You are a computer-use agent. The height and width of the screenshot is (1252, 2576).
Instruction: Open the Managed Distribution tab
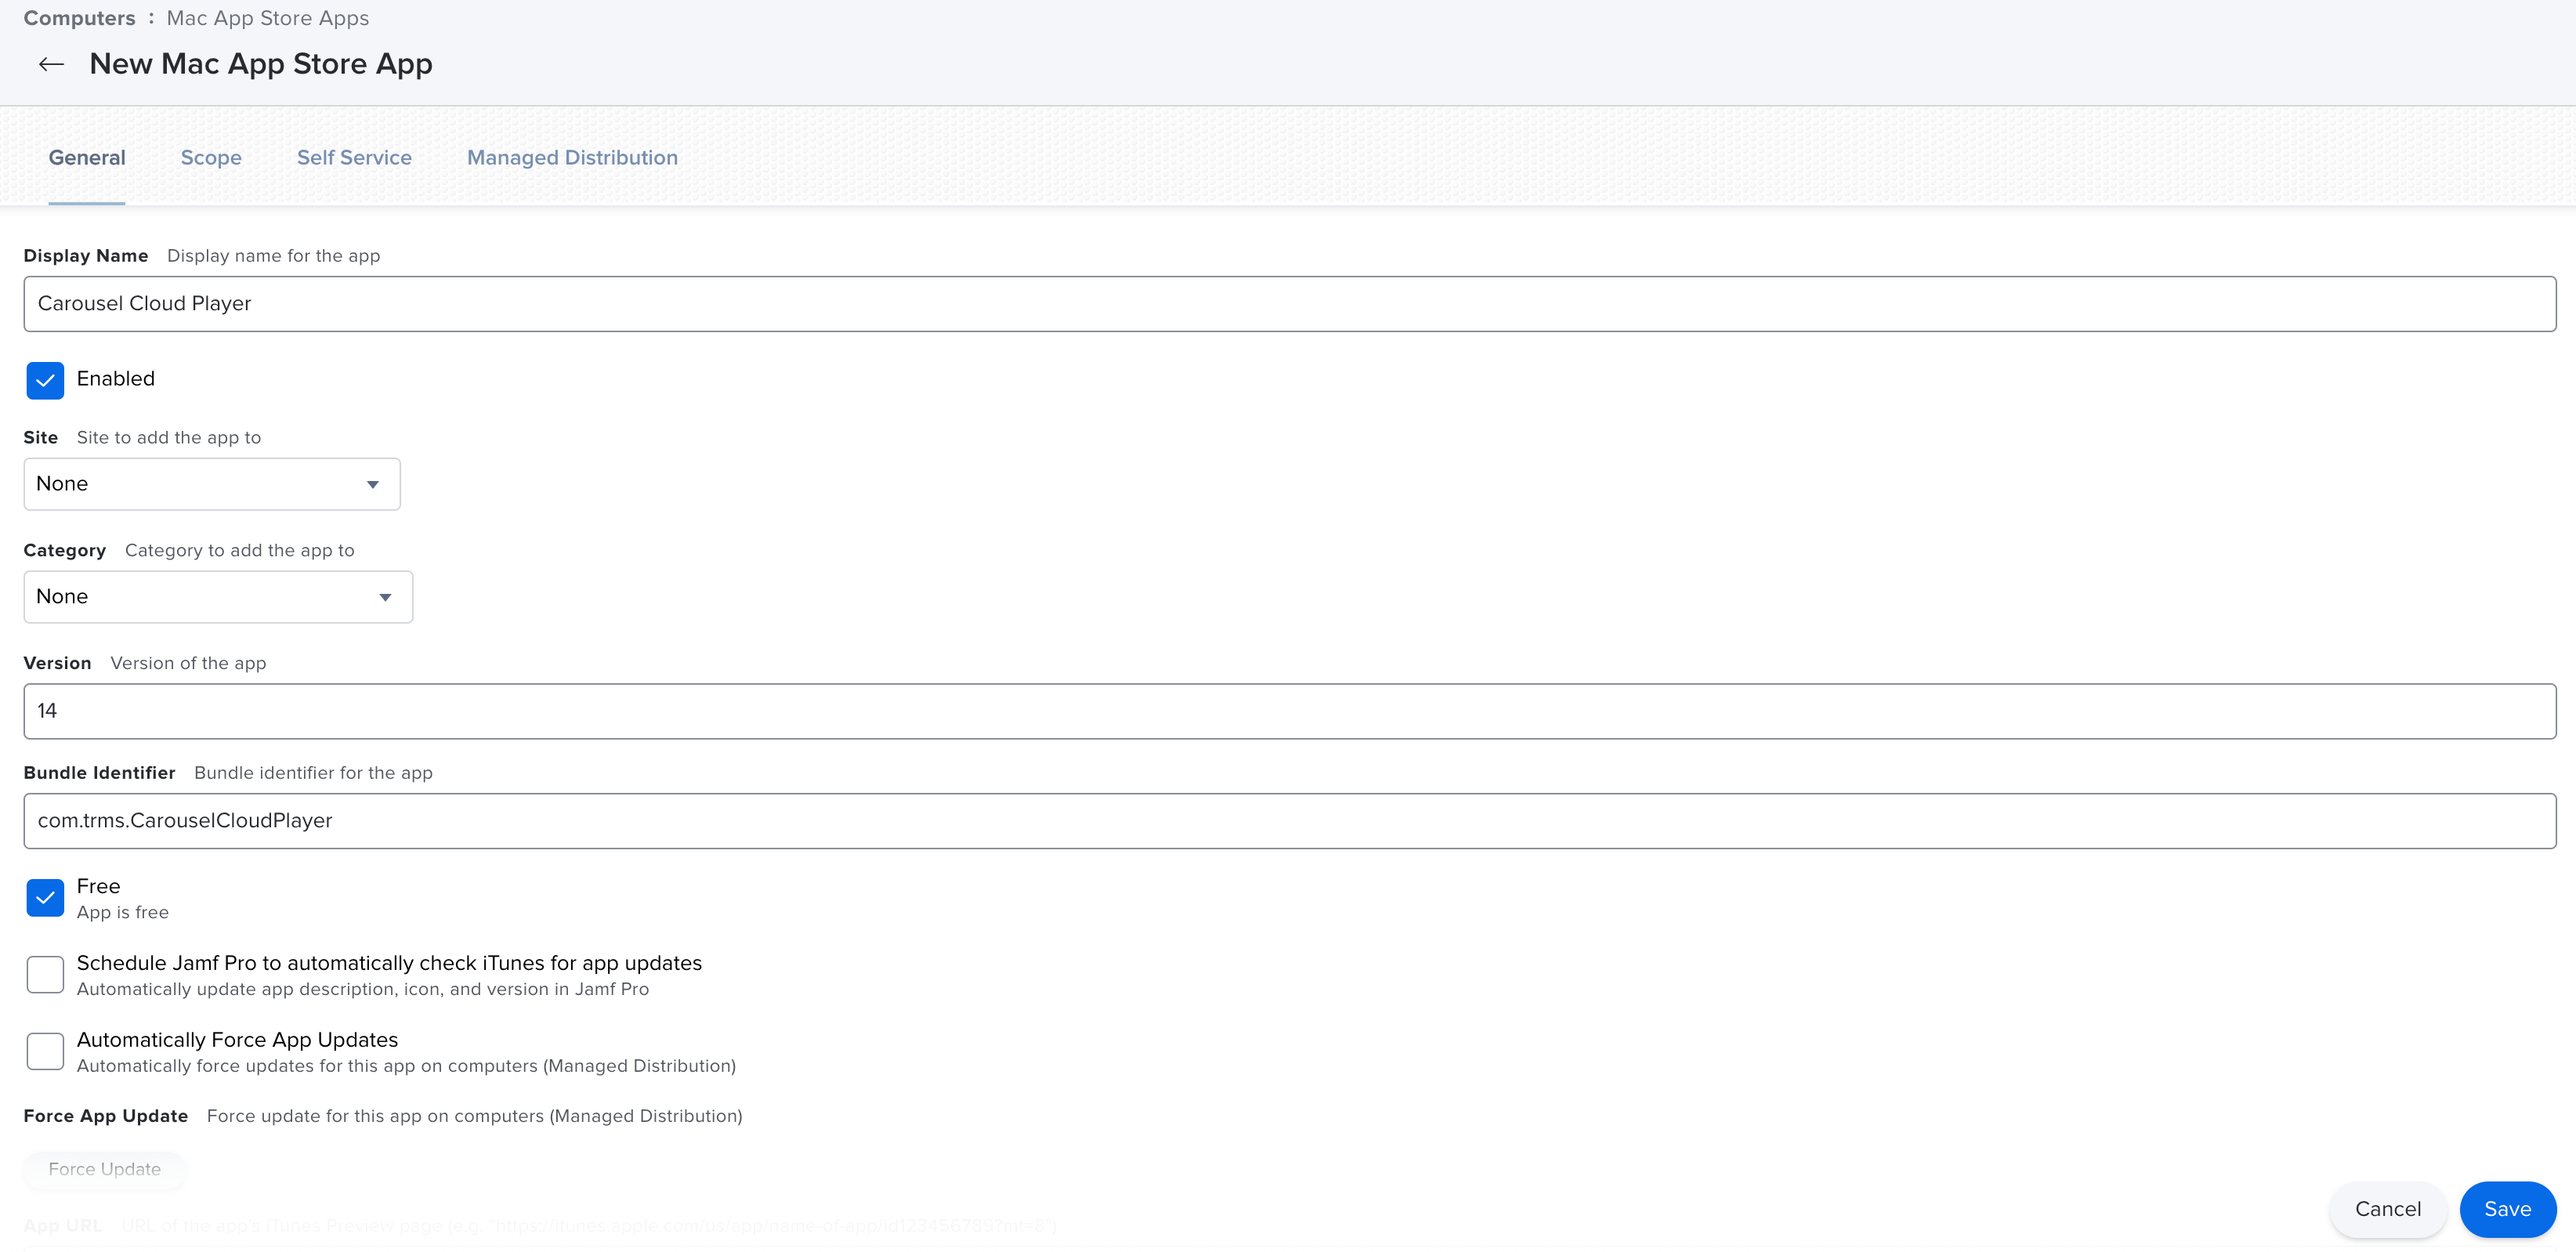572,157
